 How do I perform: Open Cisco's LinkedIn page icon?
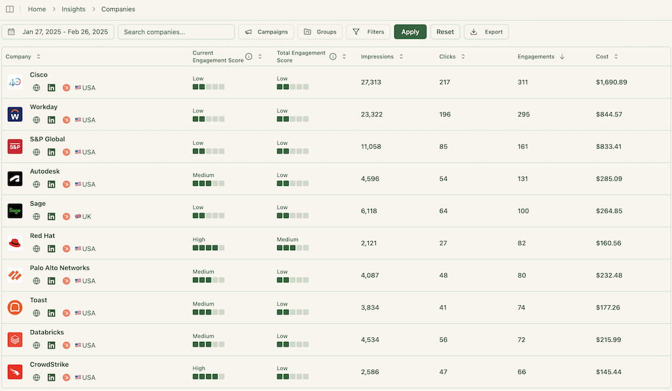(51, 88)
